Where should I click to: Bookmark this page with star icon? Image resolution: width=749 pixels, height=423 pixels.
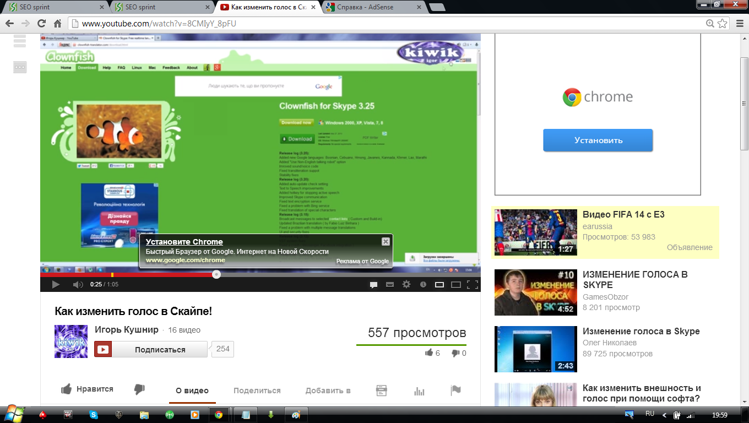tap(723, 24)
